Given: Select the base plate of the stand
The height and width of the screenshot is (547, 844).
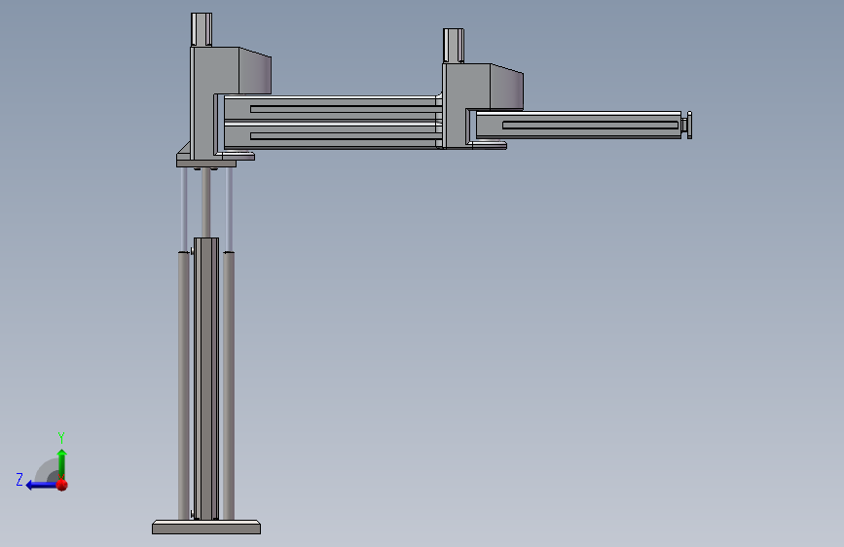Looking at the screenshot, I should point(206,528).
